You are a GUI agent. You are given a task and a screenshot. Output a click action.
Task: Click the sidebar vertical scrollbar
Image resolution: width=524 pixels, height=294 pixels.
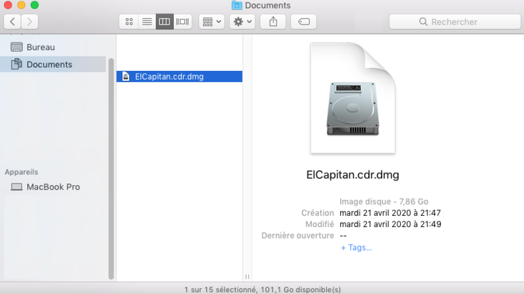pos(111,169)
